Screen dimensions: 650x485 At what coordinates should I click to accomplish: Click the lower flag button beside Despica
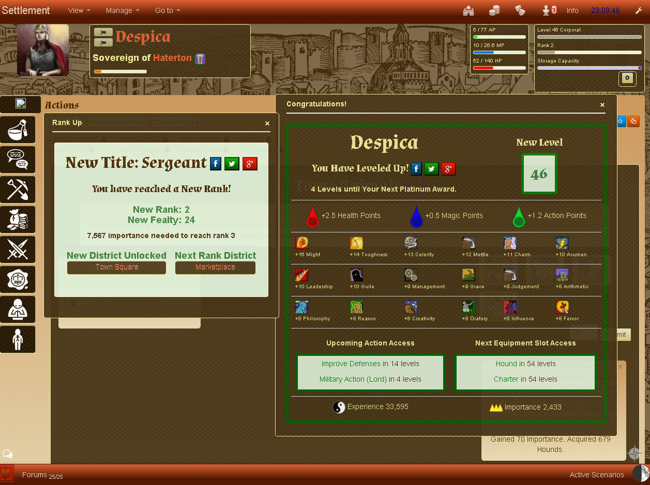[x=103, y=42]
